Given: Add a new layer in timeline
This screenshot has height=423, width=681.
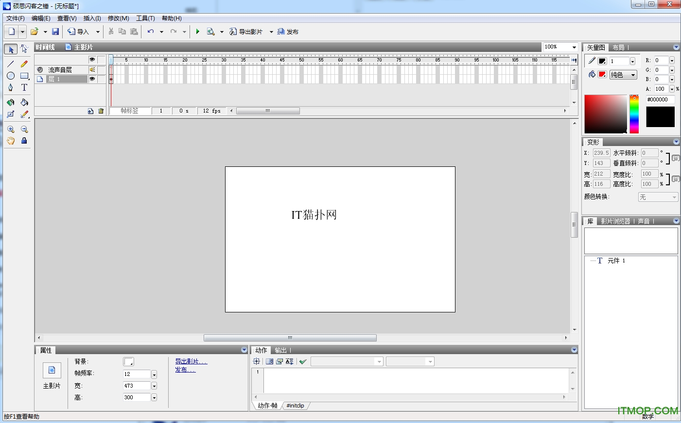Looking at the screenshot, I should (x=90, y=111).
